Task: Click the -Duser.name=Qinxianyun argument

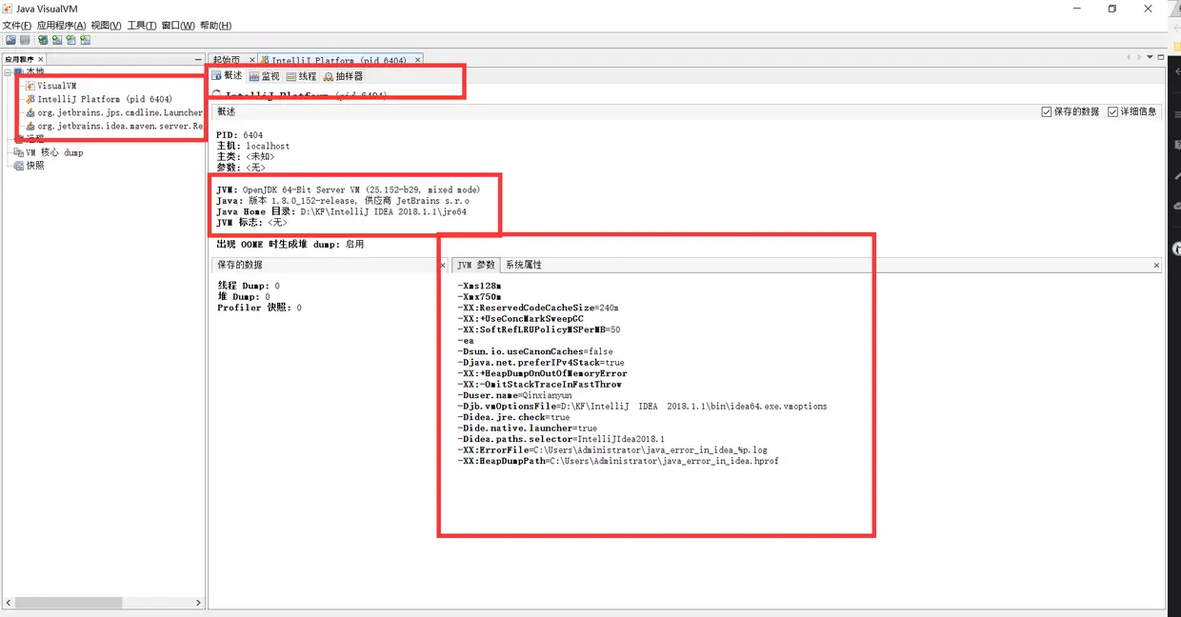Action: (x=514, y=395)
